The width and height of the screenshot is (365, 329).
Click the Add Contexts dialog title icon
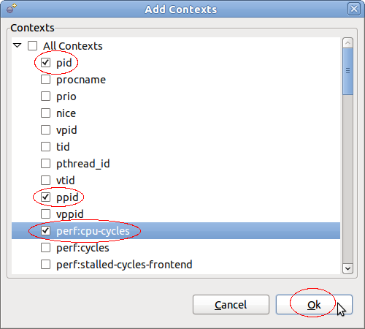pyautogui.click(x=11, y=9)
